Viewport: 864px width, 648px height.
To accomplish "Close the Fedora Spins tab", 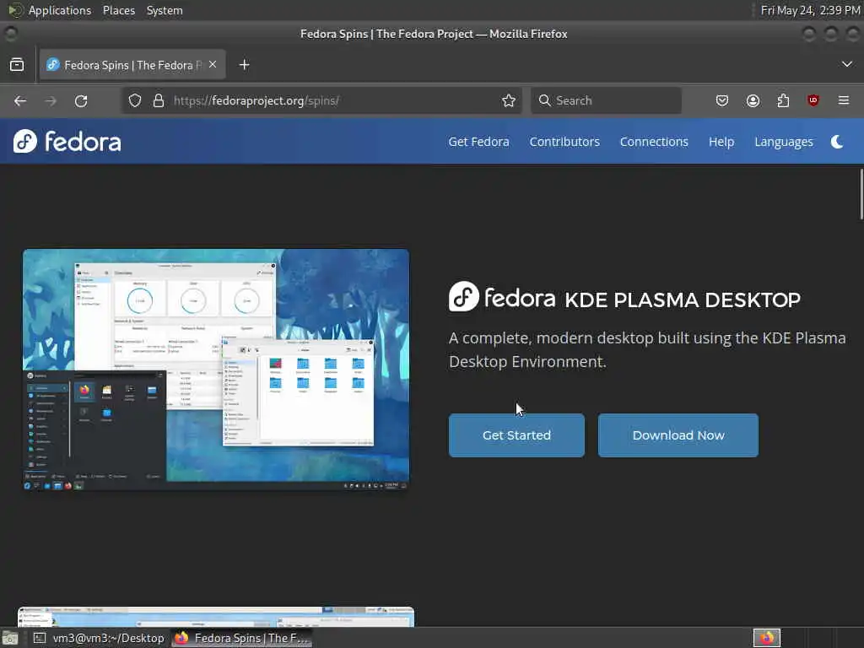I will 213,64.
